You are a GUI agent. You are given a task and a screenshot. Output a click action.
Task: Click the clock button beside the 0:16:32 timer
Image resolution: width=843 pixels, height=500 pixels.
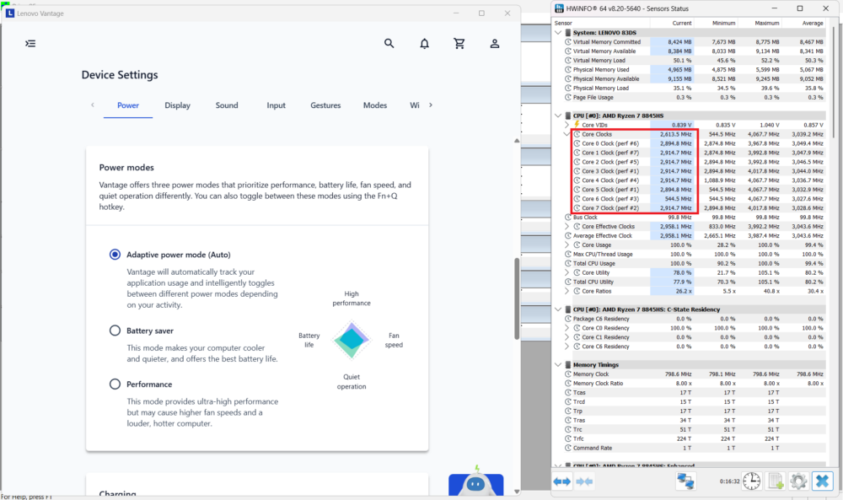752,481
